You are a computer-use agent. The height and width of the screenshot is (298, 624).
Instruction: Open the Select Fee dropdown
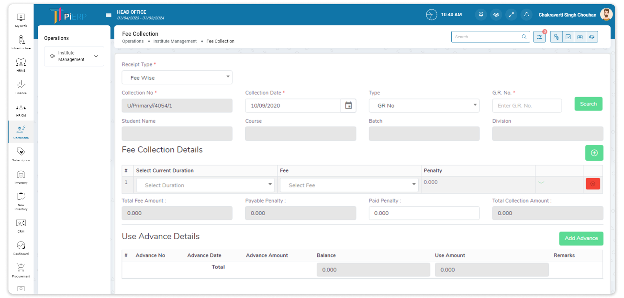(x=349, y=185)
